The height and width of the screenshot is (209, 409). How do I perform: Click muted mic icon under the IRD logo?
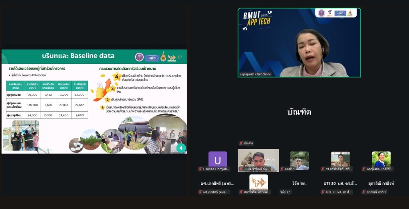click(x=241, y=192)
